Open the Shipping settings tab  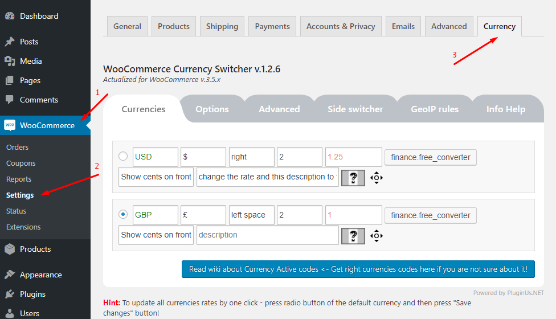[222, 26]
